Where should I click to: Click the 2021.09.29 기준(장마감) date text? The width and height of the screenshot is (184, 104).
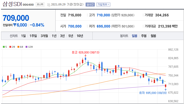coord(67,5)
